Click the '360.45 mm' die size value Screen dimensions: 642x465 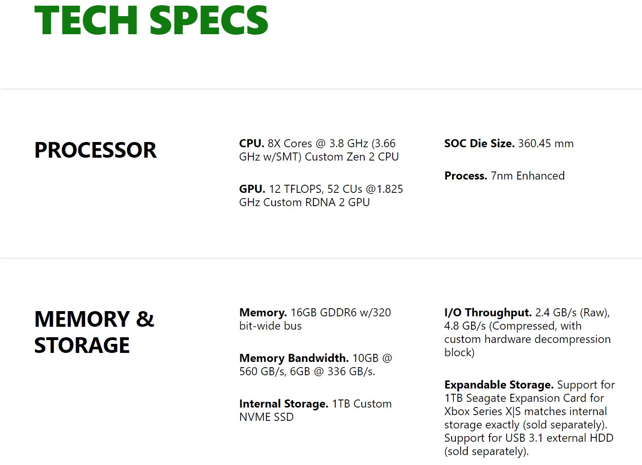point(546,143)
